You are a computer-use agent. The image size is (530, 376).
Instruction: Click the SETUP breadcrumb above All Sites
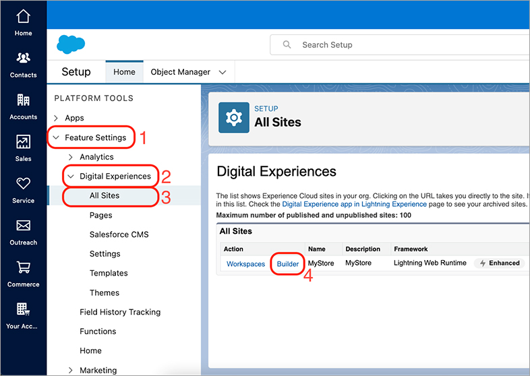tap(266, 108)
